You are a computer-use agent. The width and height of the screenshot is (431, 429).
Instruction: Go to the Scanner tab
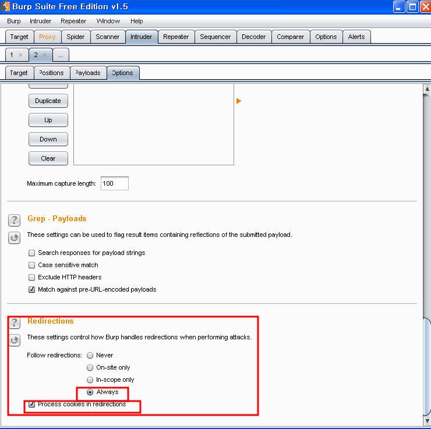pos(108,37)
